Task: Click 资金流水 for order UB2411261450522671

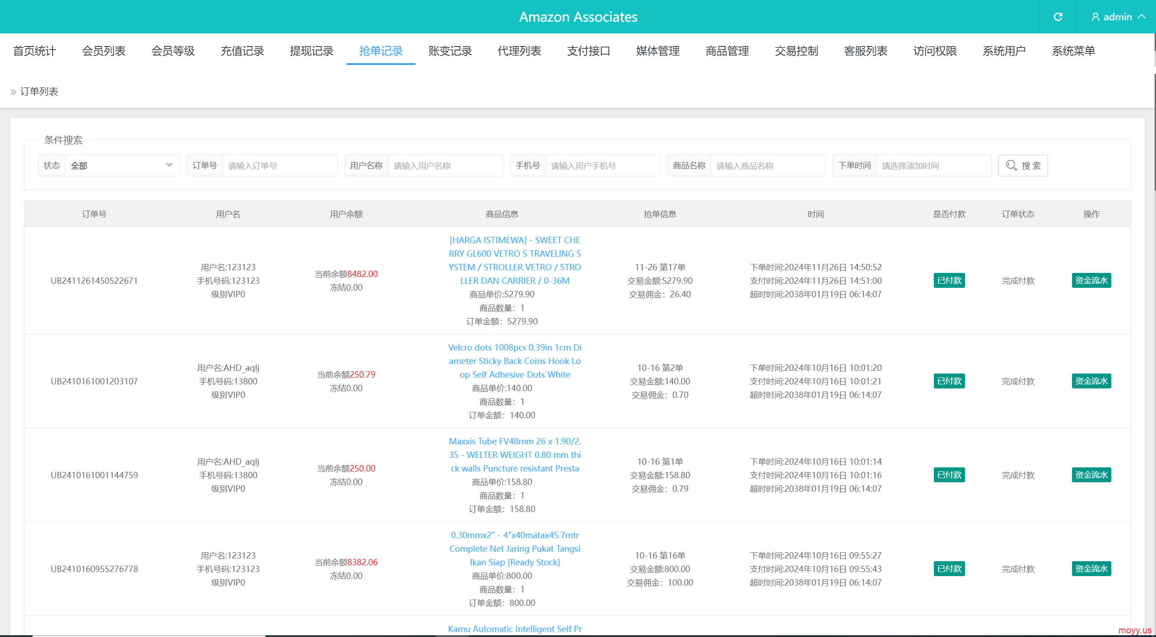Action: coord(1091,281)
